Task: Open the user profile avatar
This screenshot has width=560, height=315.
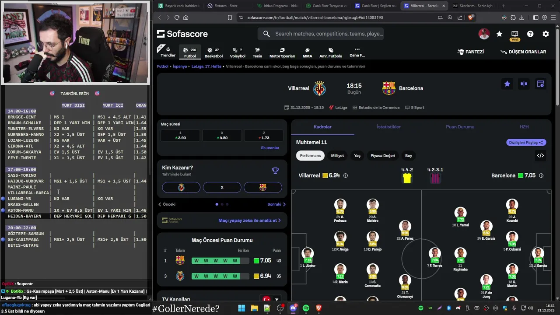Action: click(x=484, y=34)
